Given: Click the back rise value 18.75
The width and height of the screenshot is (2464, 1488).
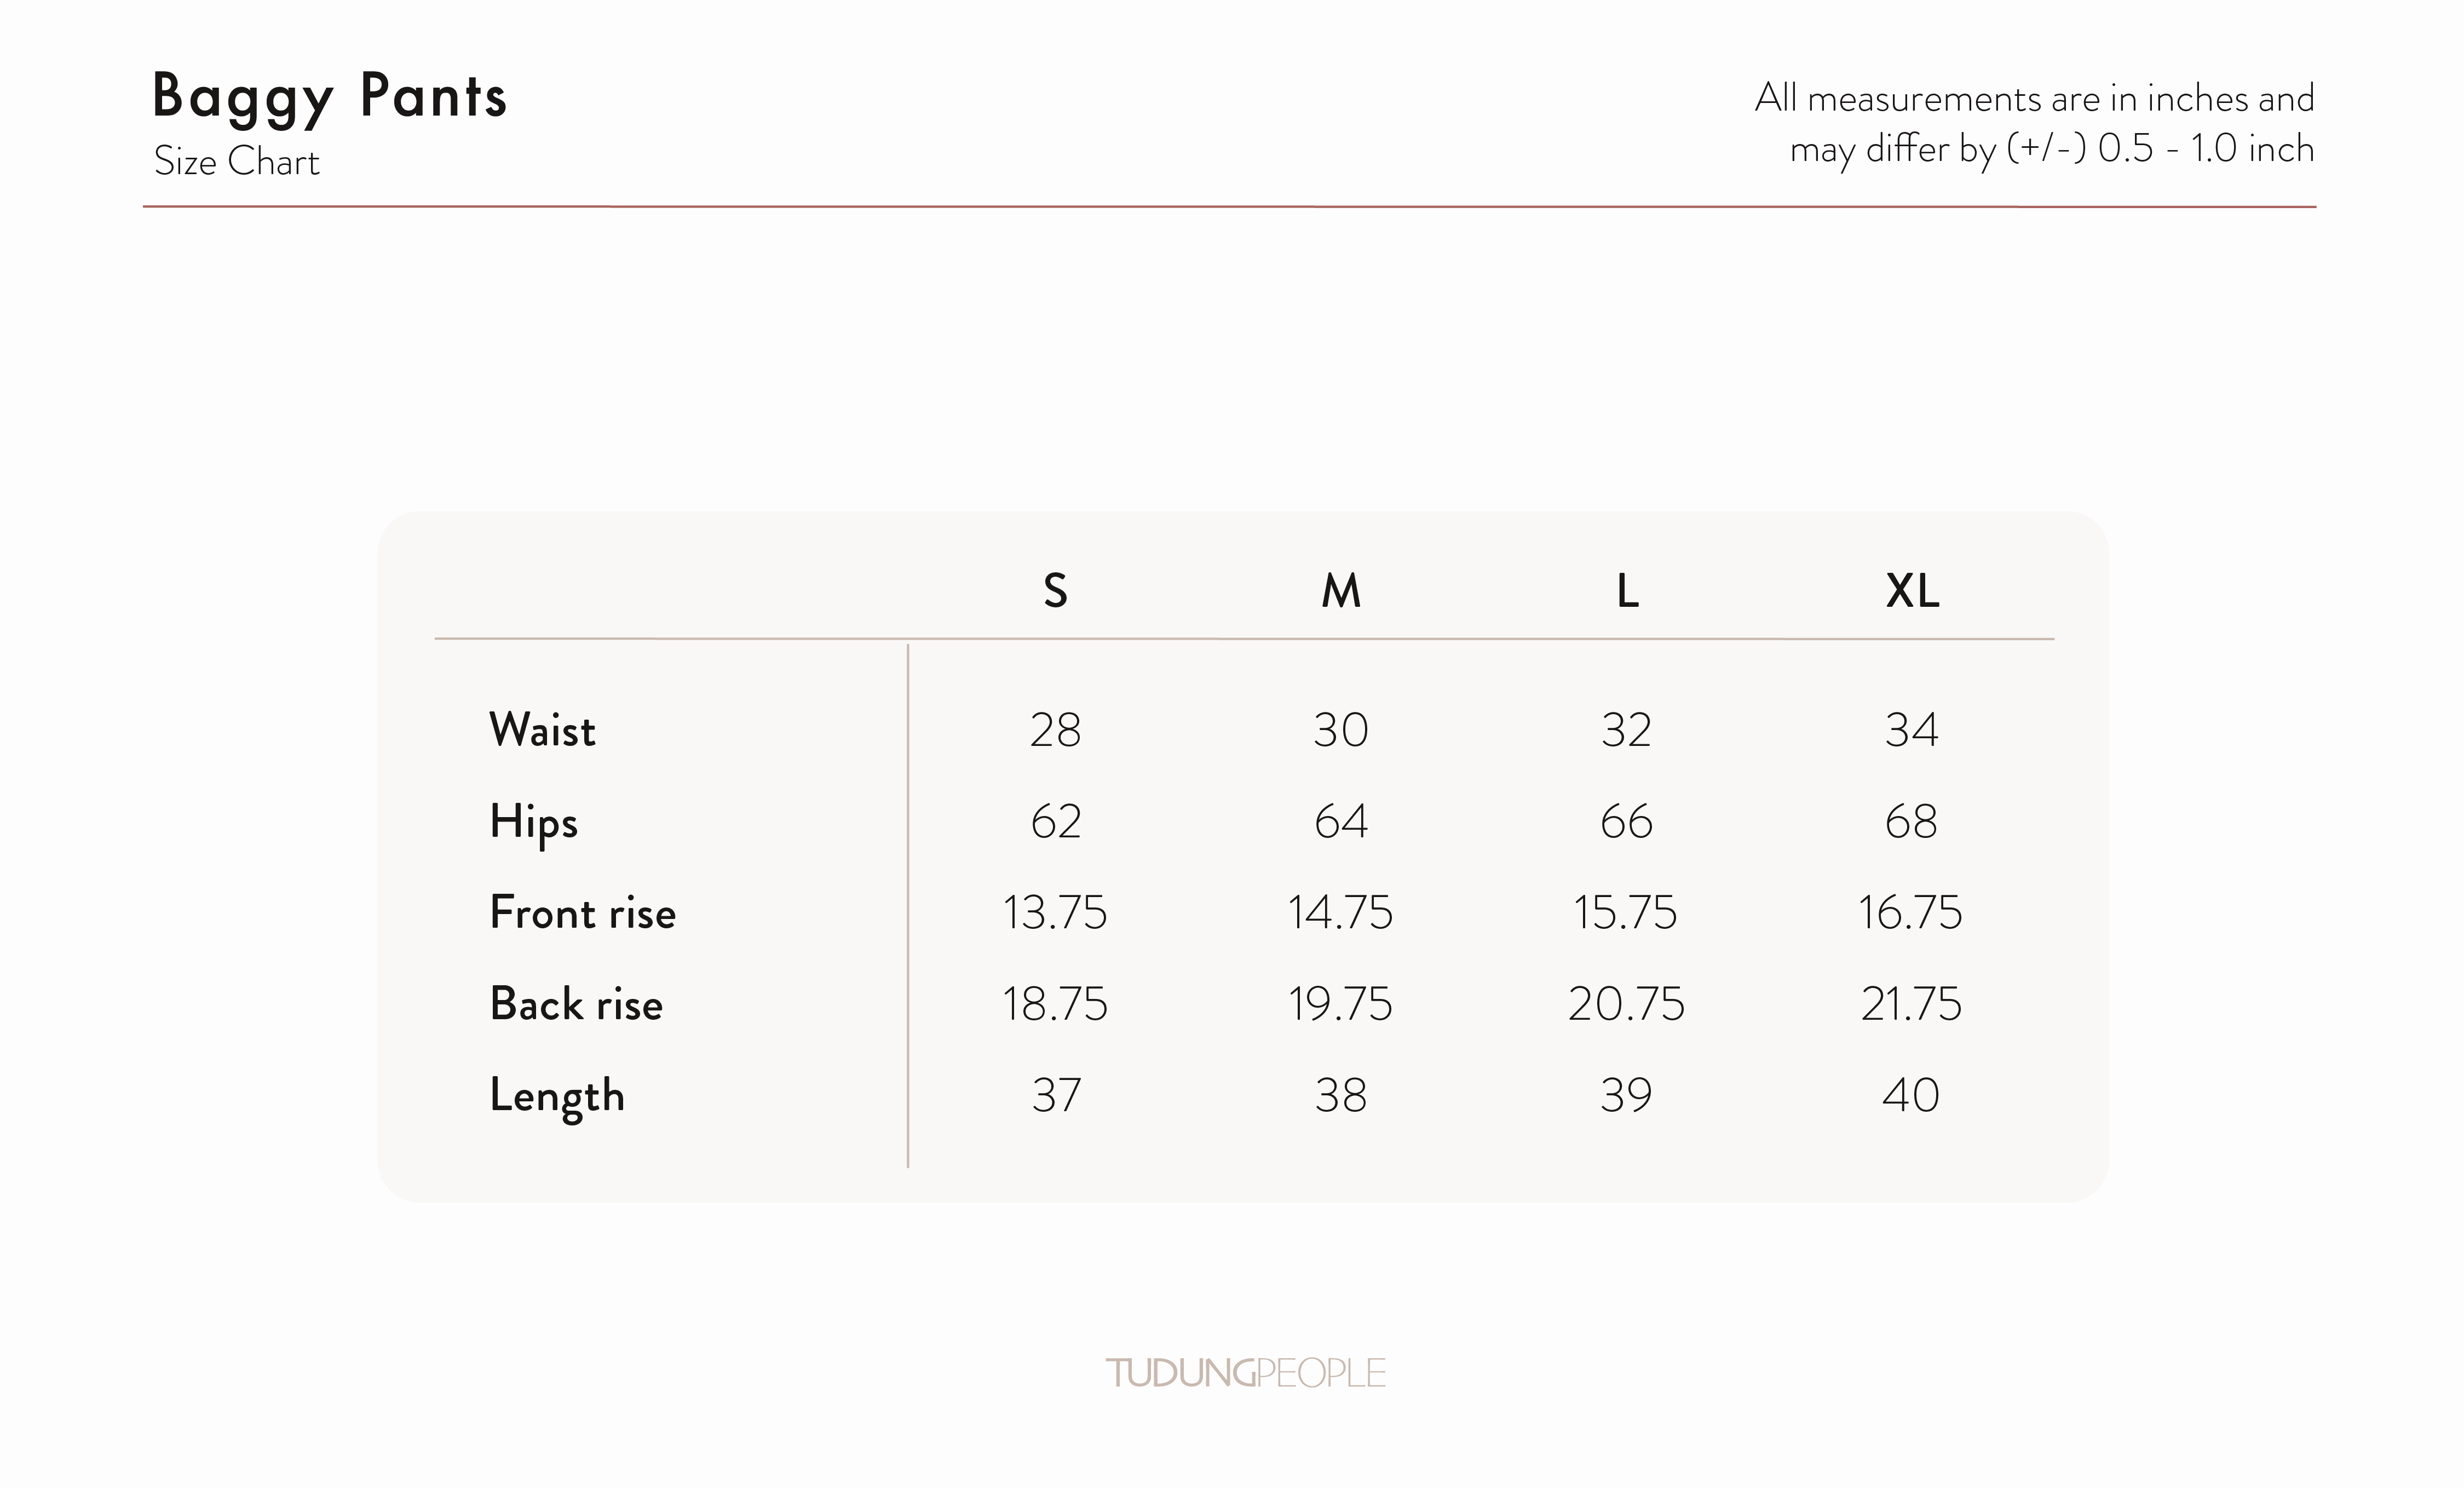Looking at the screenshot, I should [x=1055, y=1004].
